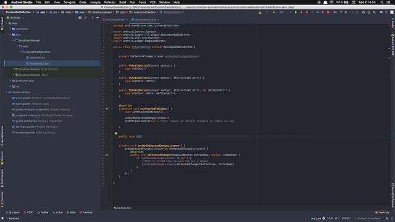Open the Structure side tool tab
395x222 pixels.
tap(2, 158)
